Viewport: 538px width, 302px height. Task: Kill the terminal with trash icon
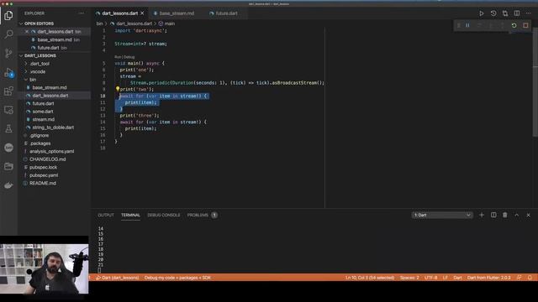[x=505, y=215]
